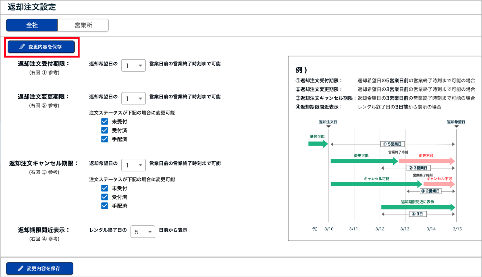The height and width of the screenshot is (277, 482).
Task: Open the 営業所 tab
Action: coord(83,25)
